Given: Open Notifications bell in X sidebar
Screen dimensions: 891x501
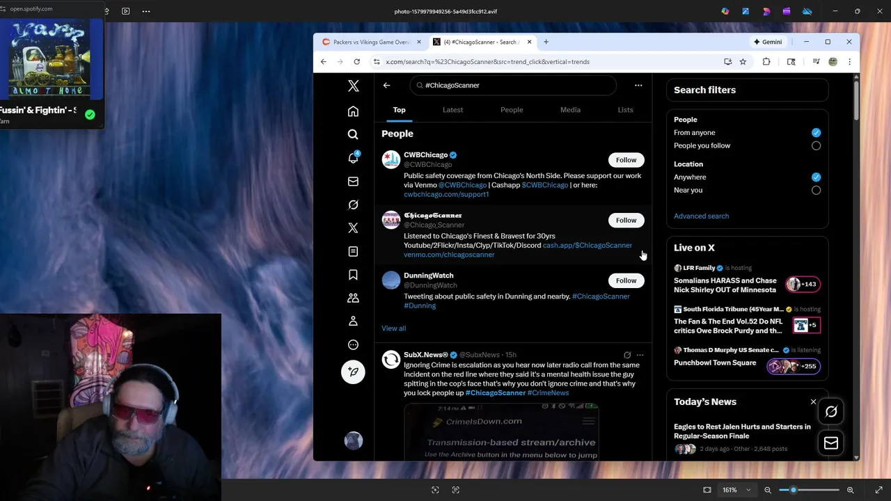Looking at the screenshot, I should [353, 158].
